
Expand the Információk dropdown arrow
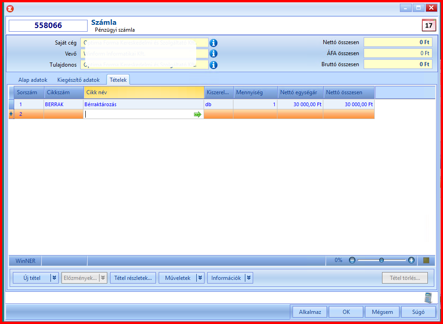[249, 278]
